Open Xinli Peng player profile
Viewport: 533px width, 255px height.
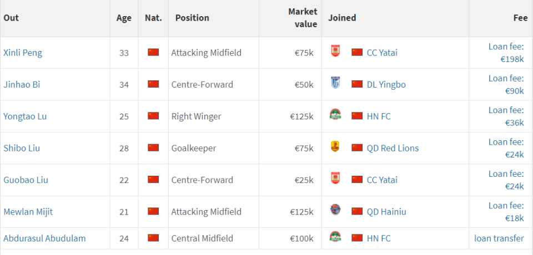click(x=23, y=53)
